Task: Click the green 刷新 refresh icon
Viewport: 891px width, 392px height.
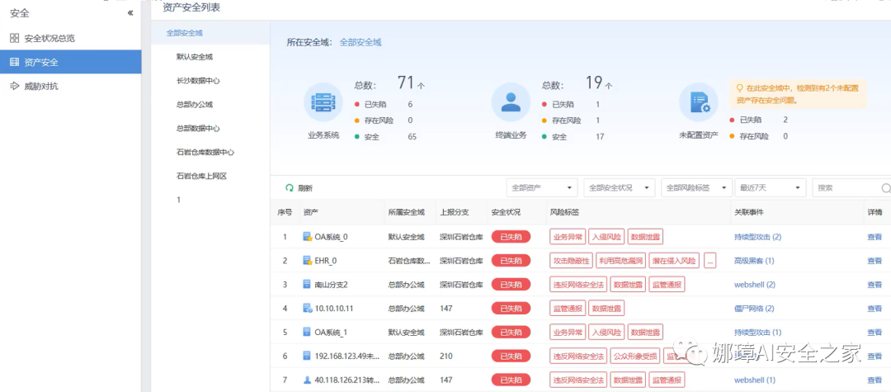Action: [290, 188]
